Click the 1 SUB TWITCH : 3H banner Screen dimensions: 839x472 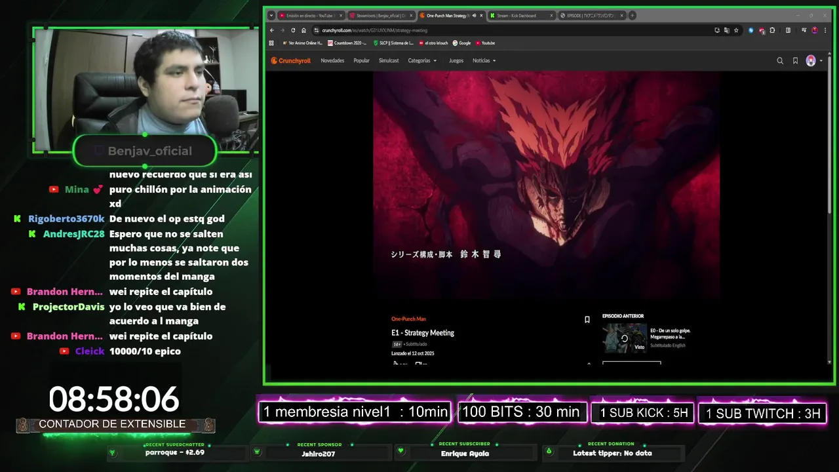pyautogui.click(x=762, y=414)
